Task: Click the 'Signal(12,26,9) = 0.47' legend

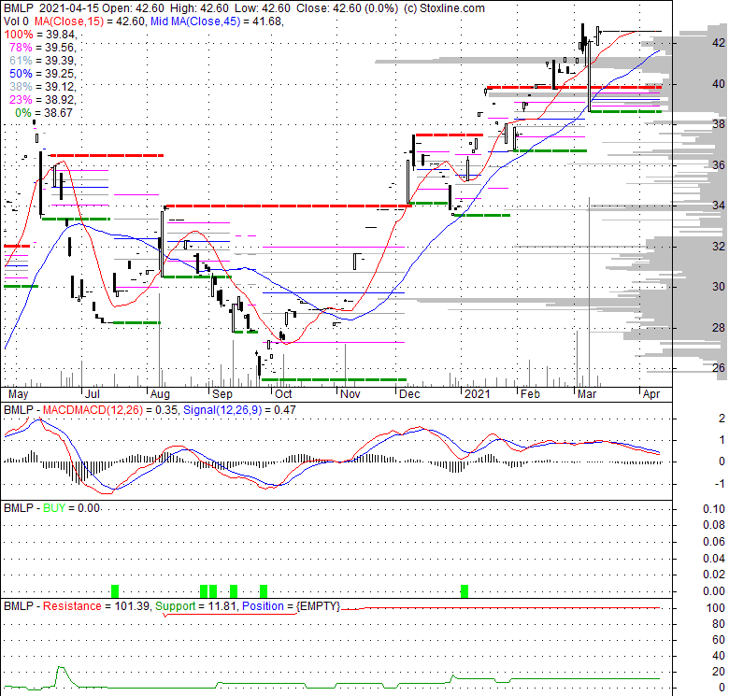Action: point(239,410)
